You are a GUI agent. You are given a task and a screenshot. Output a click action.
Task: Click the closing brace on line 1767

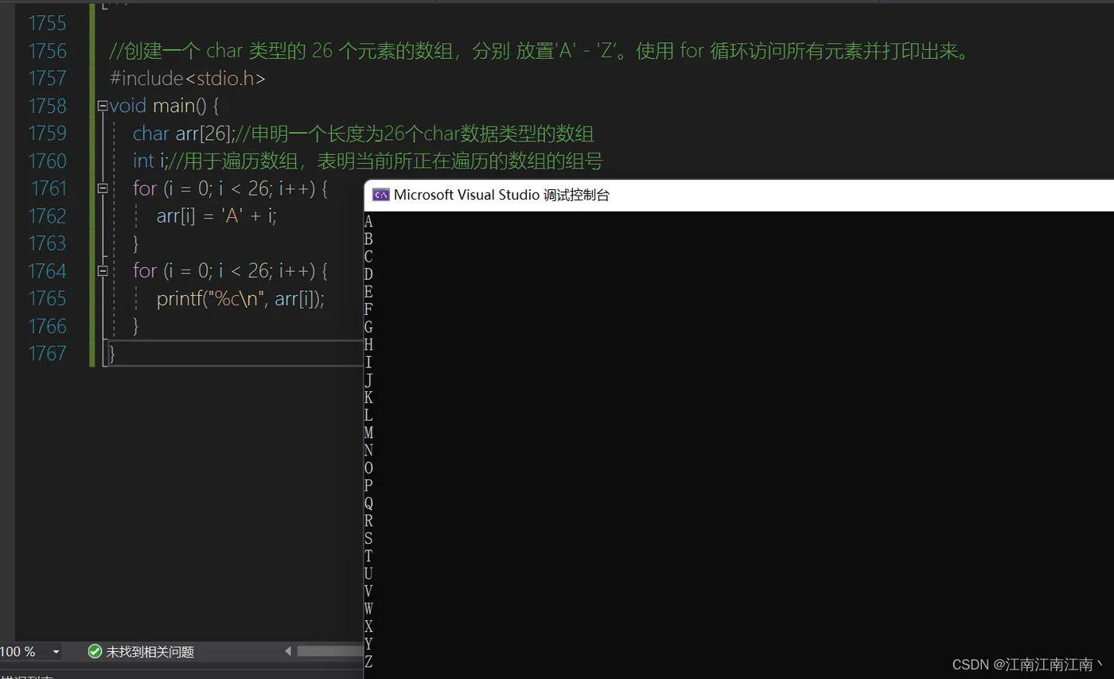coord(112,354)
